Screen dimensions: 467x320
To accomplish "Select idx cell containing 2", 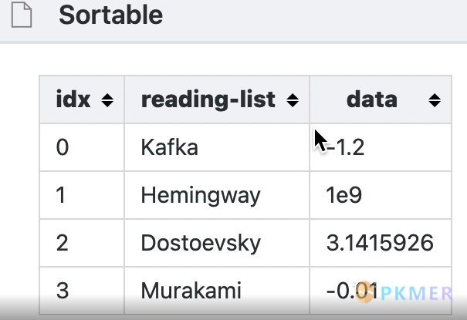I will click(x=82, y=243).
